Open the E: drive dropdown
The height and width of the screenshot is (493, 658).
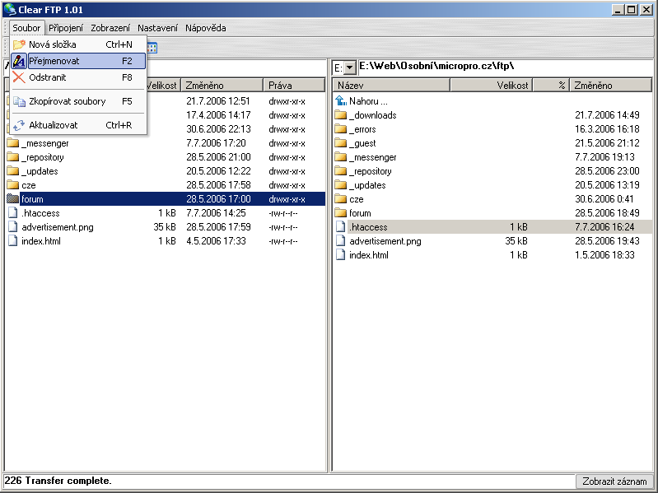pyautogui.click(x=349, y=67)
